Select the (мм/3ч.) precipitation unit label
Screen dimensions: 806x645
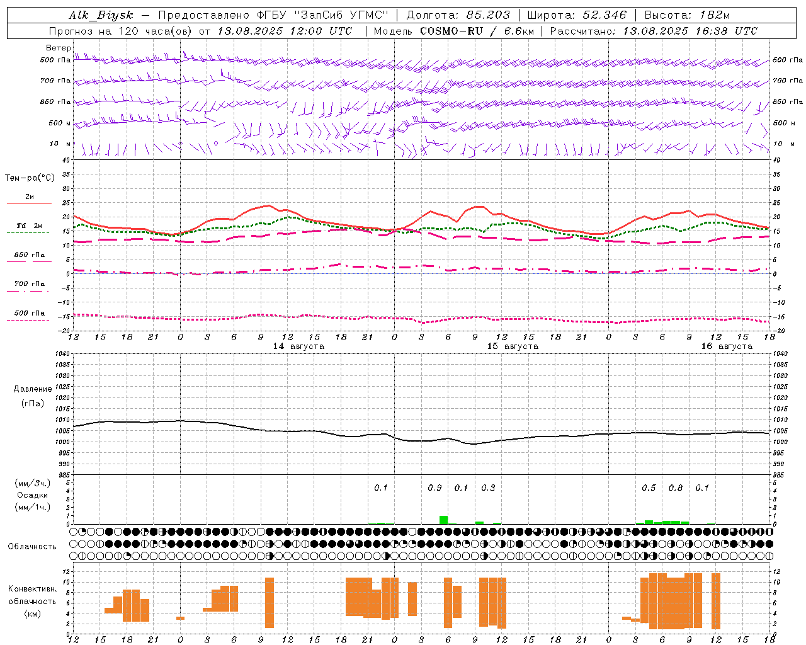(x=33, y=483)
